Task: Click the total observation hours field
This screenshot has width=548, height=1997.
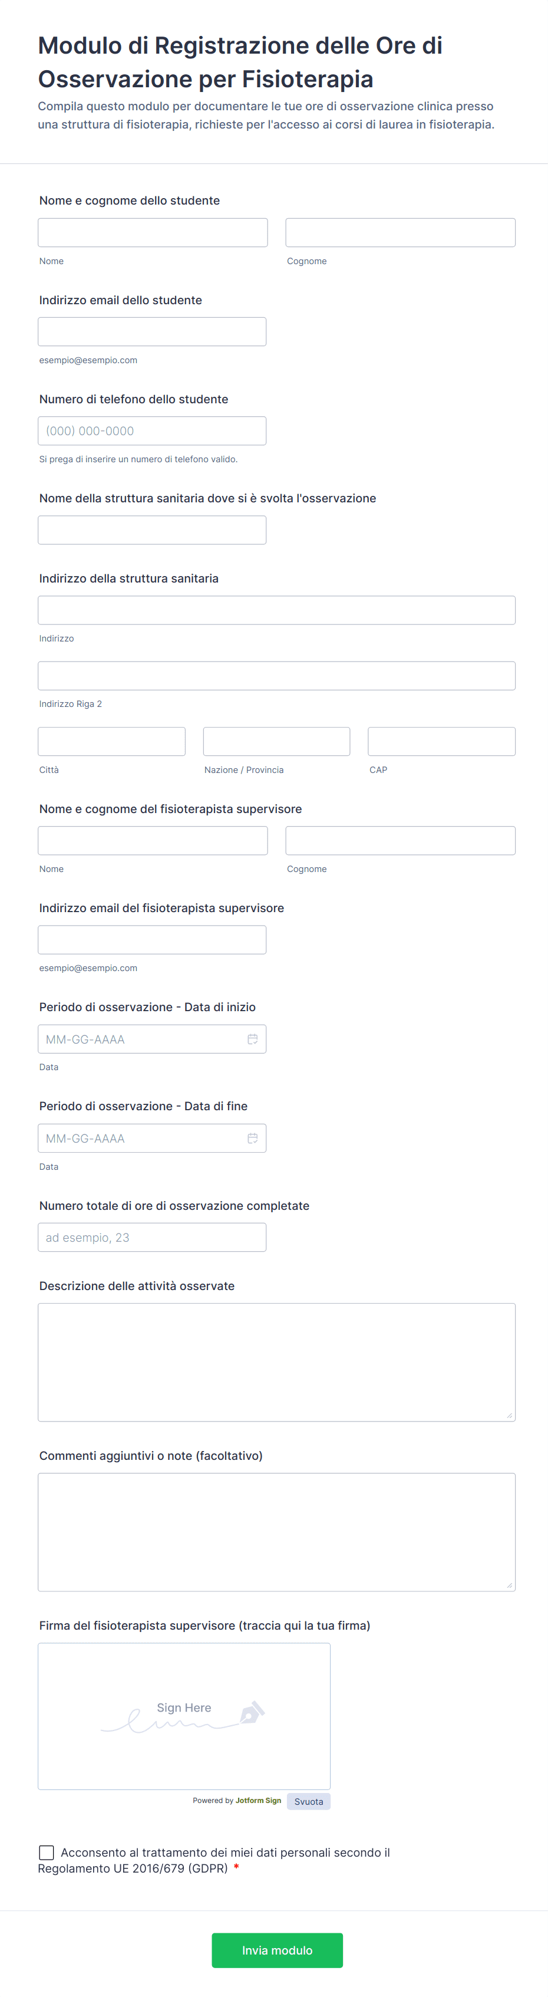Action: (x=152, y=1237)
